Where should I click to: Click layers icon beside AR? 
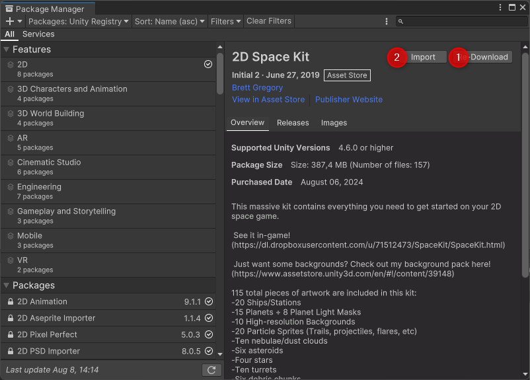click(11, 138)
